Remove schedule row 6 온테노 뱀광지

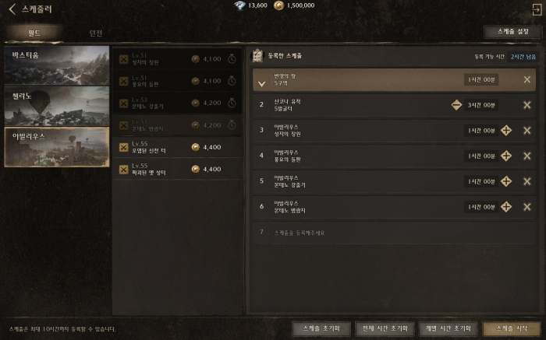(x=526, y=207)
